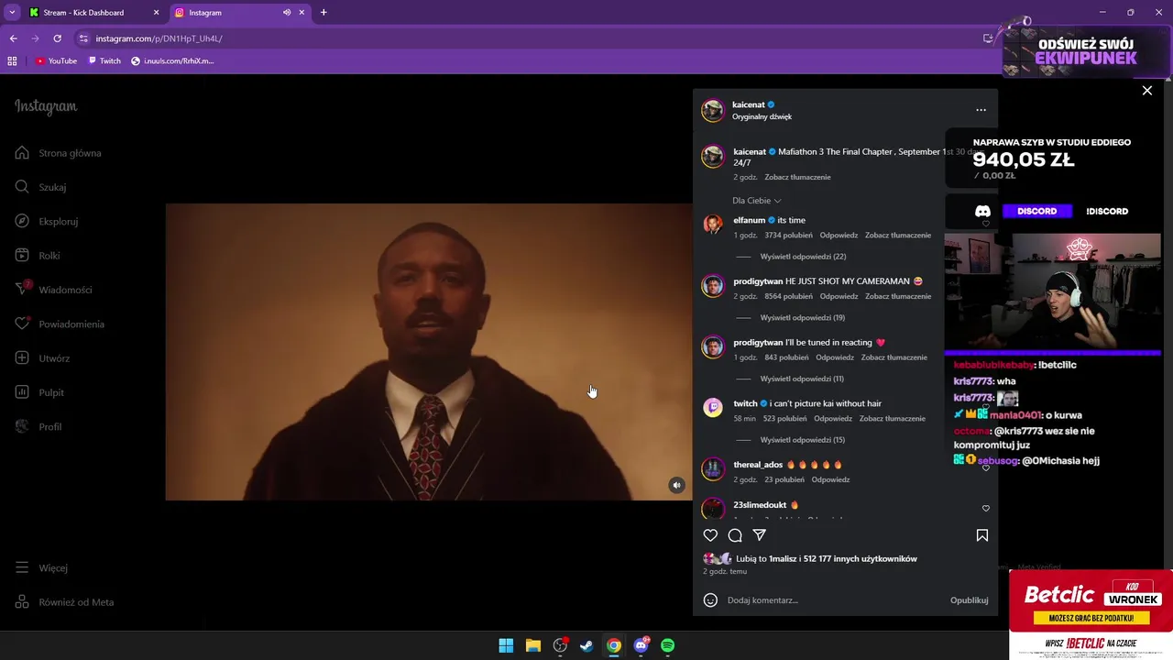Click the Instagram logo
Viewport: 1173px width, 660px height.
(46, 106)
